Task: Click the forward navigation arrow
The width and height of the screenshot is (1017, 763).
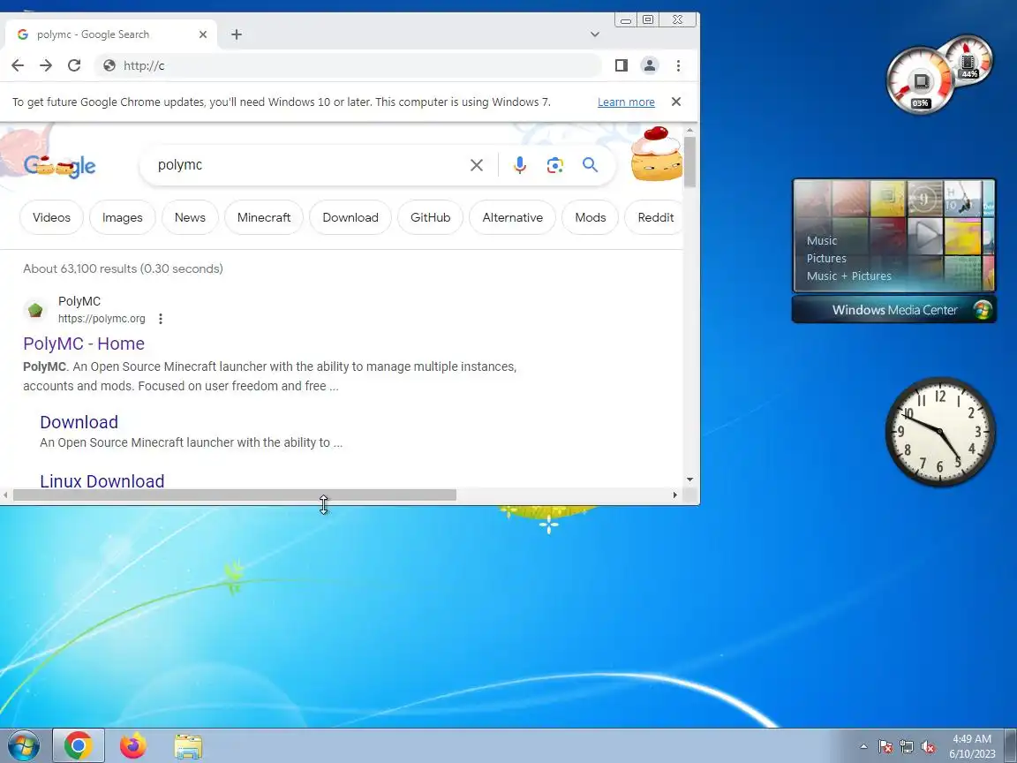Action: click(45, 65)
